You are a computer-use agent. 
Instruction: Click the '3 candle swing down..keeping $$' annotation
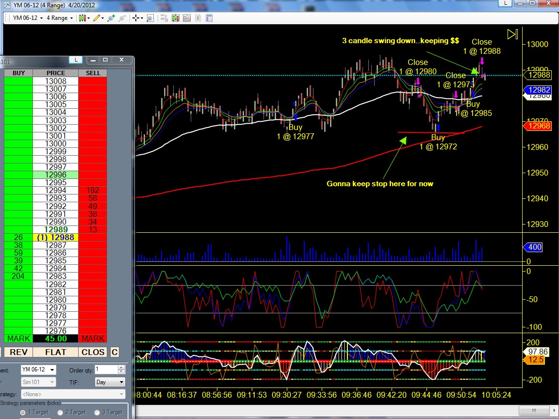coord(401,41)
